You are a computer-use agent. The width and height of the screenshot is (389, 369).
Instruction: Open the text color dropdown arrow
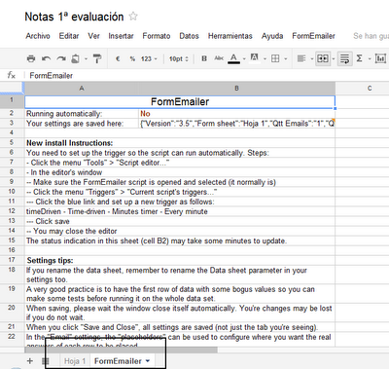(x=244, y=59)
